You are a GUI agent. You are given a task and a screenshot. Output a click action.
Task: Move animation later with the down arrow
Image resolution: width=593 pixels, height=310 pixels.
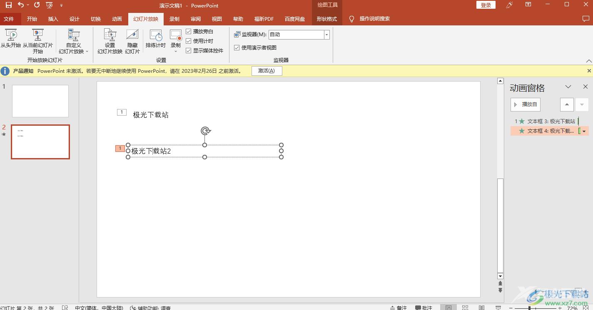click(x=582, y=104)
